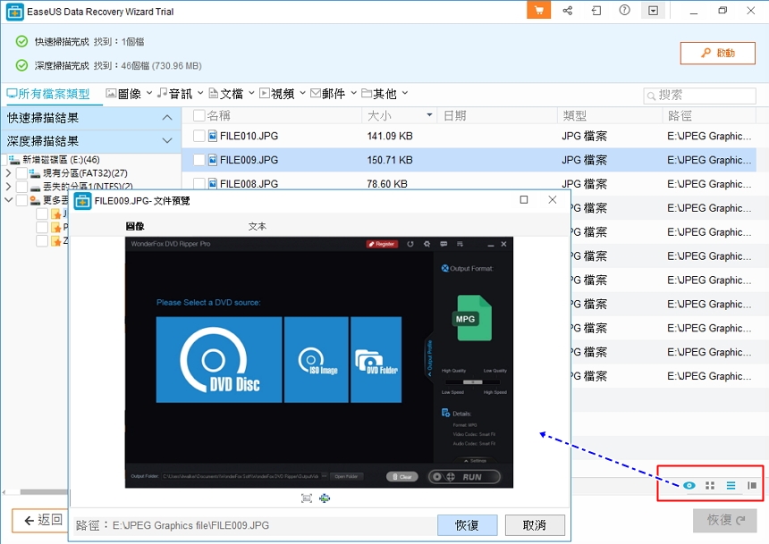Click into the 搜索 search field
The image size is (769, 544).
coord(699,96)
